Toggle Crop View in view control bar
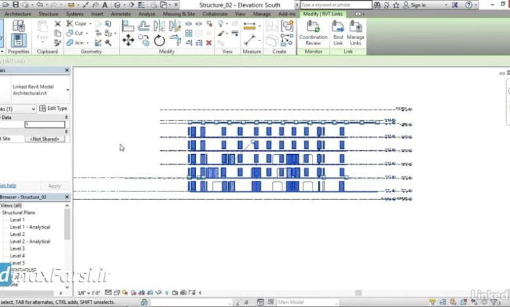Viewport: 510px width, 307px height. (x=142, y=293)
